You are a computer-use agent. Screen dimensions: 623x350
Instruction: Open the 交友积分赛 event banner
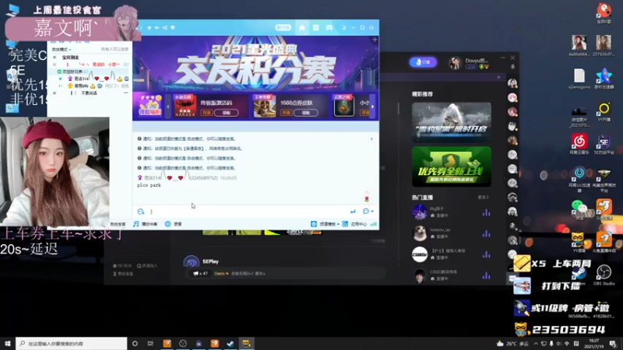pos(255,63)
